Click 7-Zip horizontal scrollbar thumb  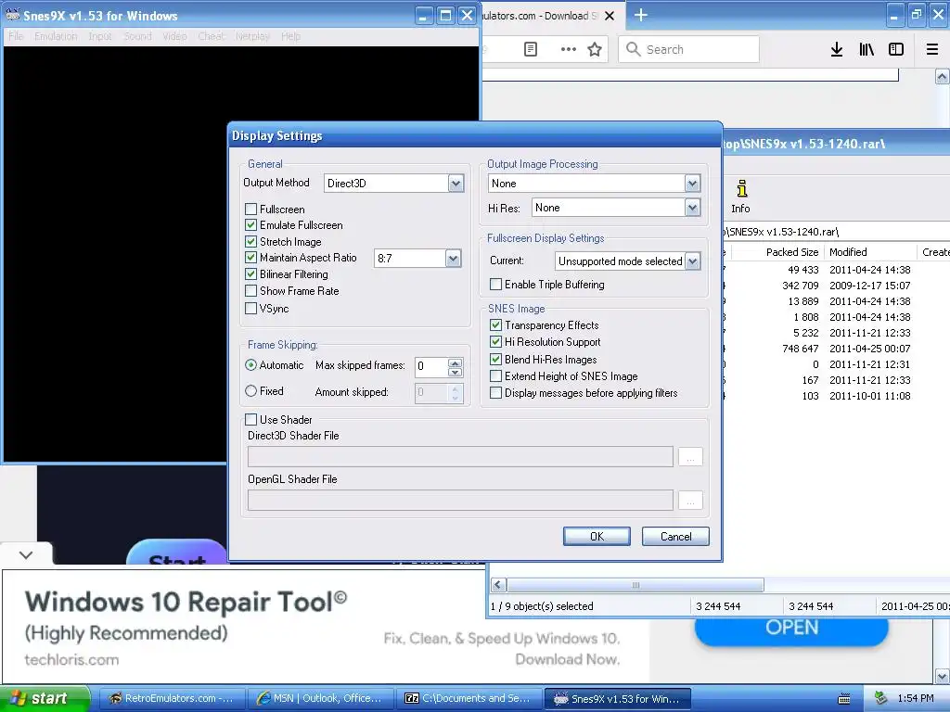635,585
